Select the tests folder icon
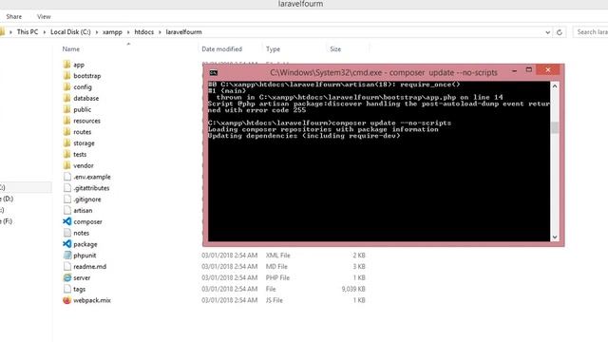The image size is (608, 342). 66,154
